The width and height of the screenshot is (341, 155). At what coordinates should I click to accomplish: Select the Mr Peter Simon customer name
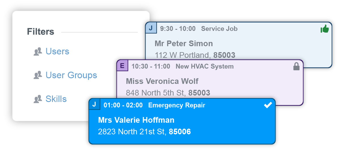(184, 44)
